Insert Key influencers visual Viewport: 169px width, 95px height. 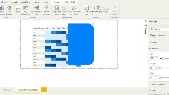coord(26,10)
